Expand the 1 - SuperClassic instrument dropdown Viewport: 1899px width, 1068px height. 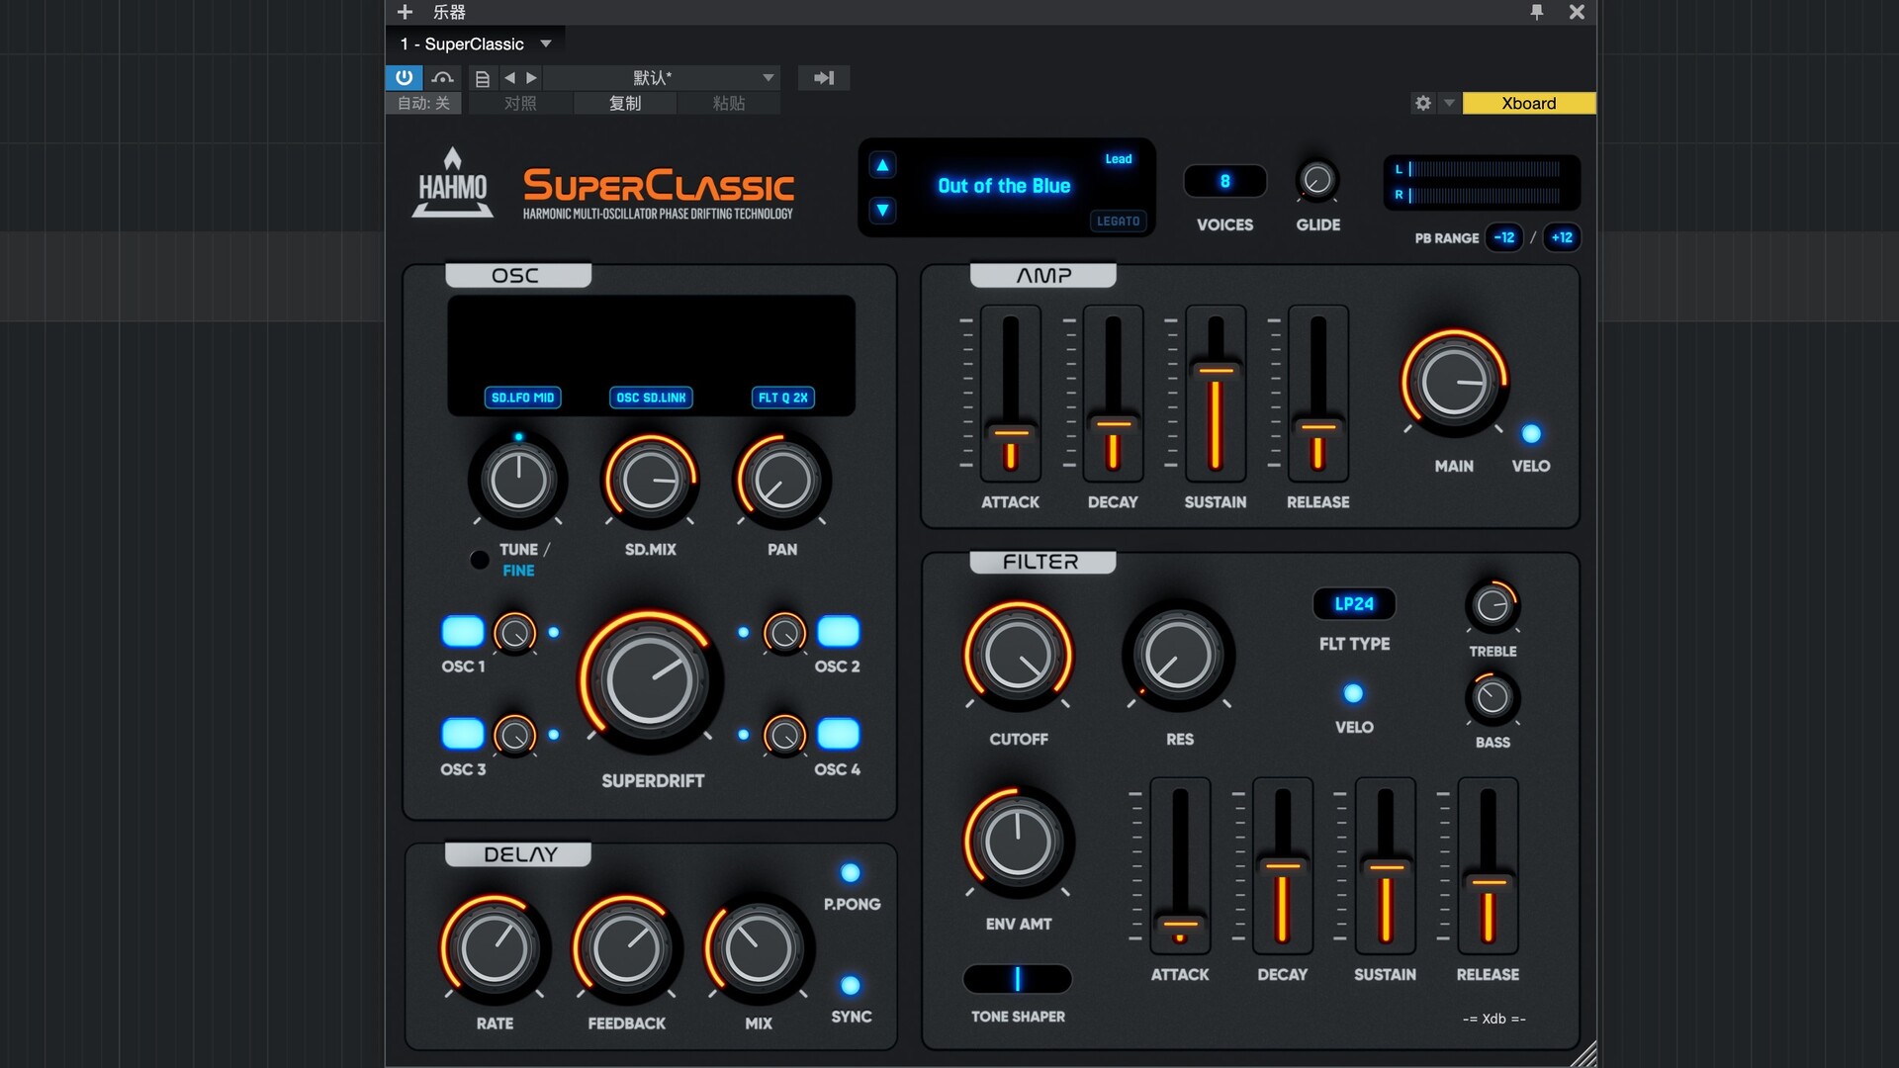click(x=546, y=44)
